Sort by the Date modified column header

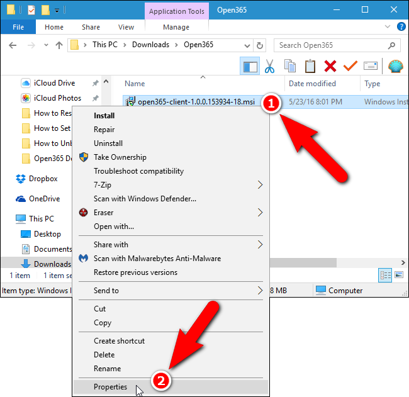tap(312, 84)
